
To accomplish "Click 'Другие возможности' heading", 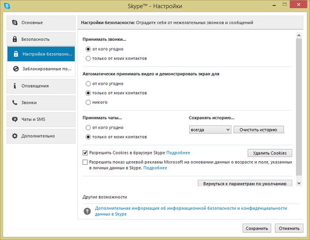I will pos(105,197).
